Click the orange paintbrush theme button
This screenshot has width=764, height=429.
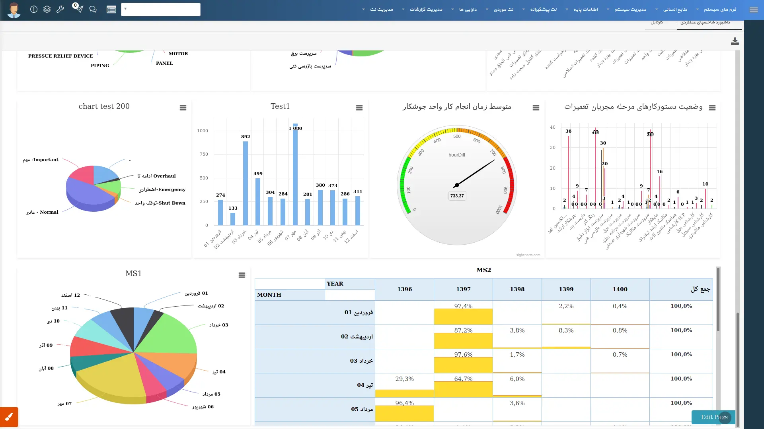coord(9,417)
